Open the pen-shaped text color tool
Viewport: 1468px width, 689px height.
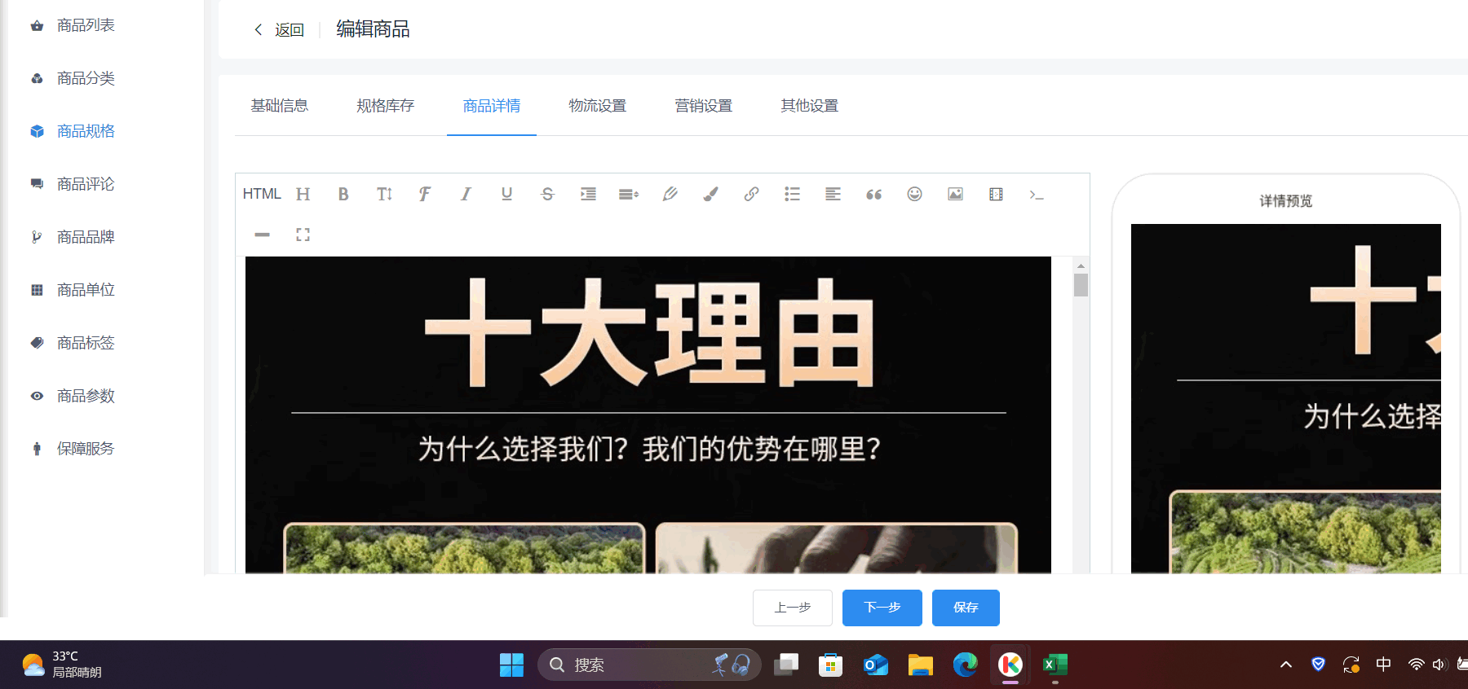tap(670, 194)
